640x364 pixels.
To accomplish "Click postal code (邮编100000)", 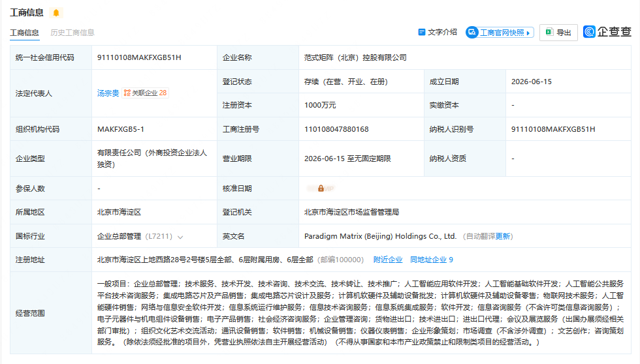I will (x=340, y=260).
